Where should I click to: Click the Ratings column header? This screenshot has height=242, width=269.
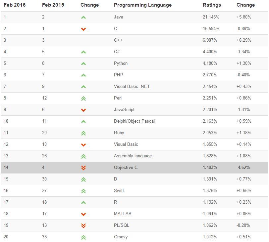click(212, 5)
